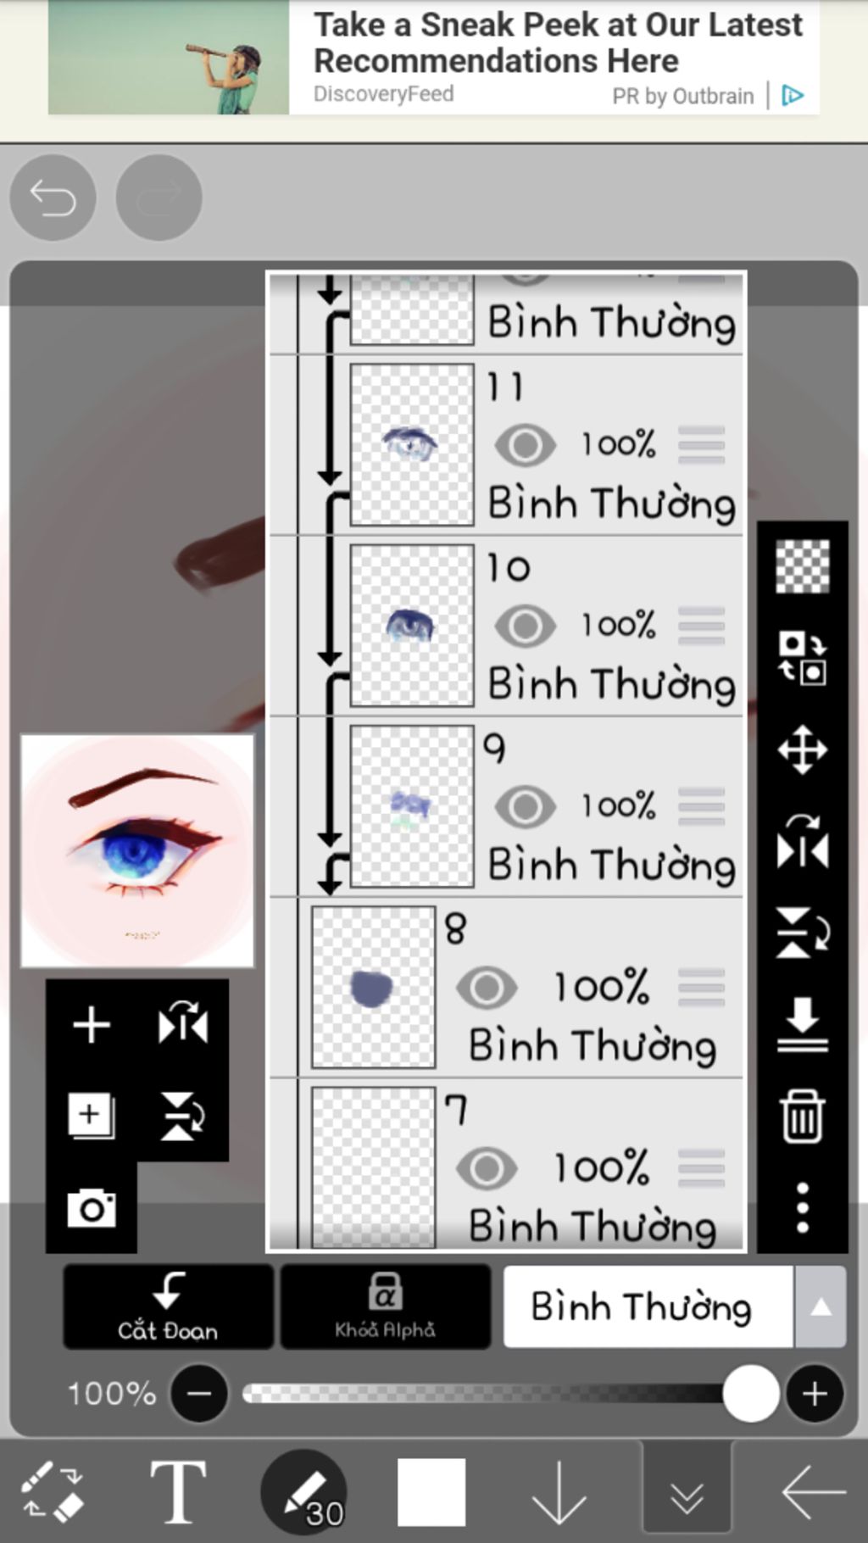Click the trash can delete layer icon

point(802,1116)
